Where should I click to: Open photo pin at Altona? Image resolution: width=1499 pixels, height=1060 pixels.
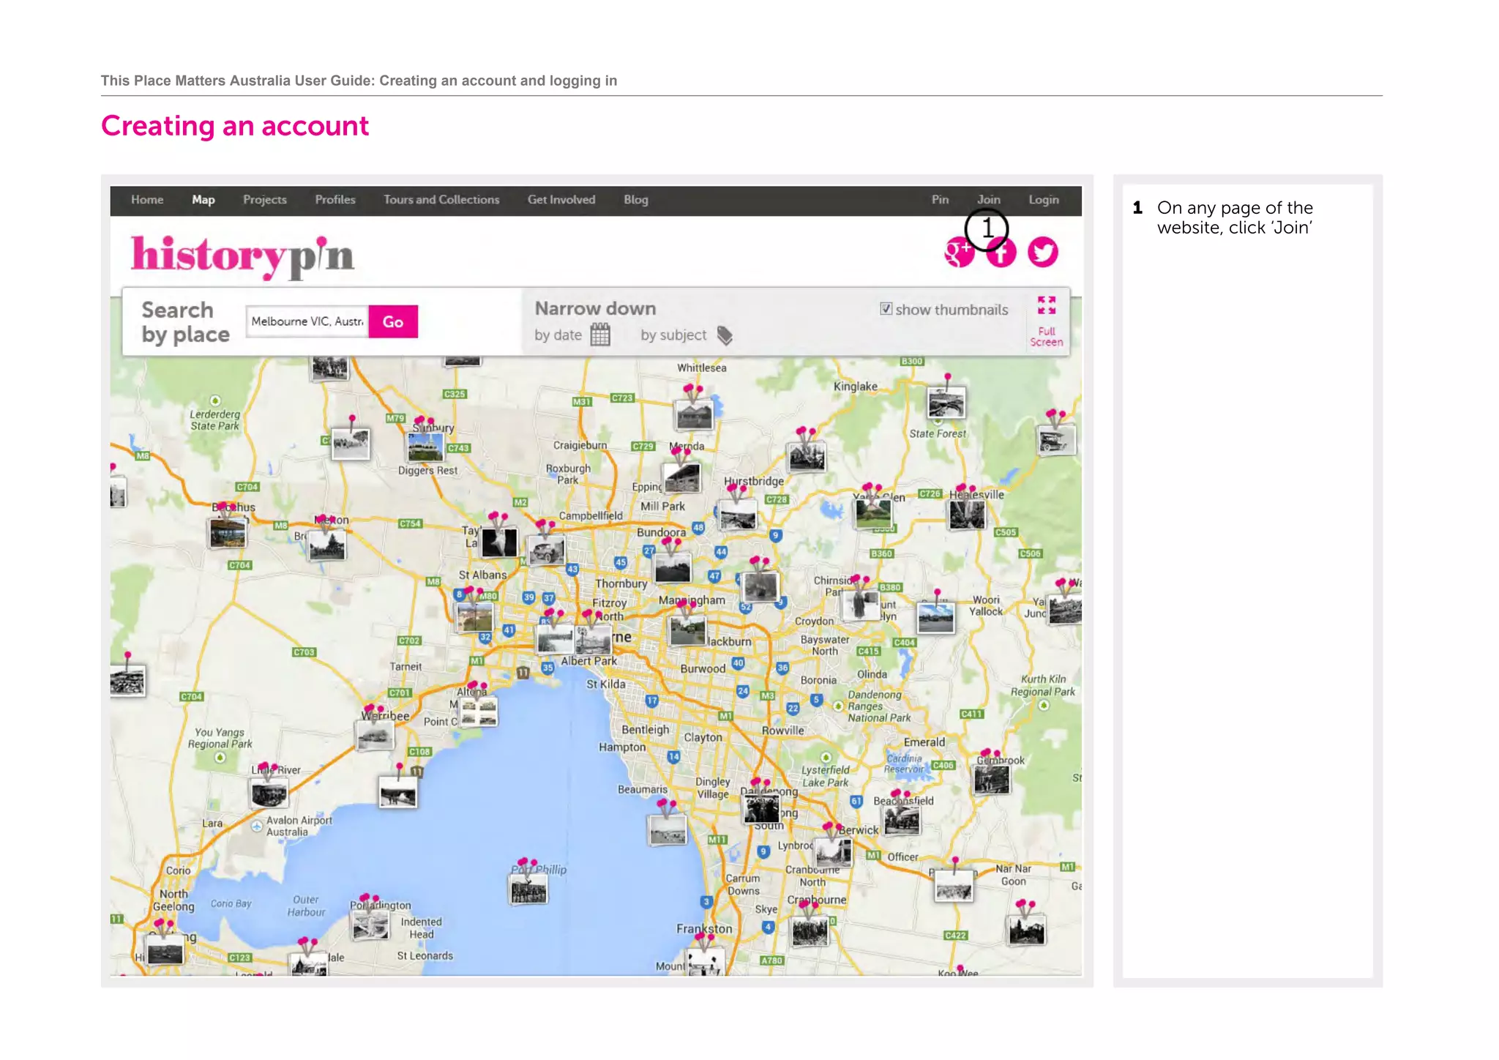[479, 711]
